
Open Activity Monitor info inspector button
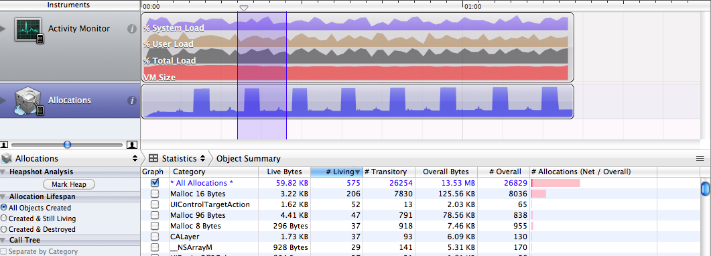click(132, 29)
